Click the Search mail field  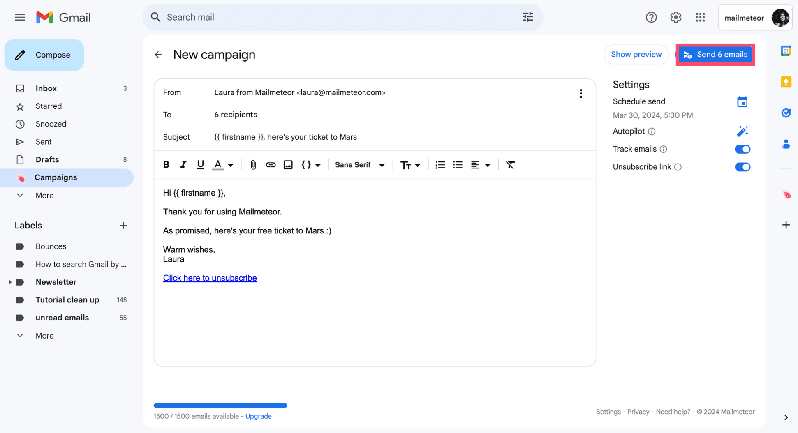click(x=343, y=17)
